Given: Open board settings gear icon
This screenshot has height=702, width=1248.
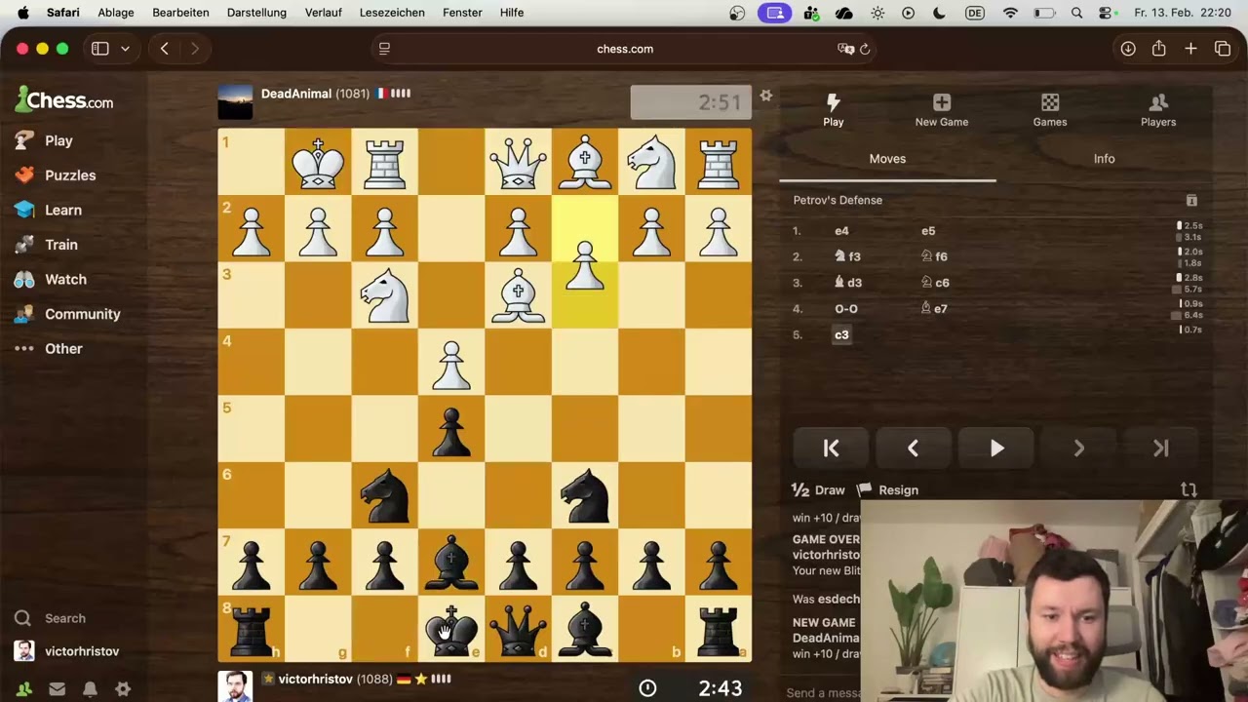Looking at the screenshot, I should (x=766, y=96).
